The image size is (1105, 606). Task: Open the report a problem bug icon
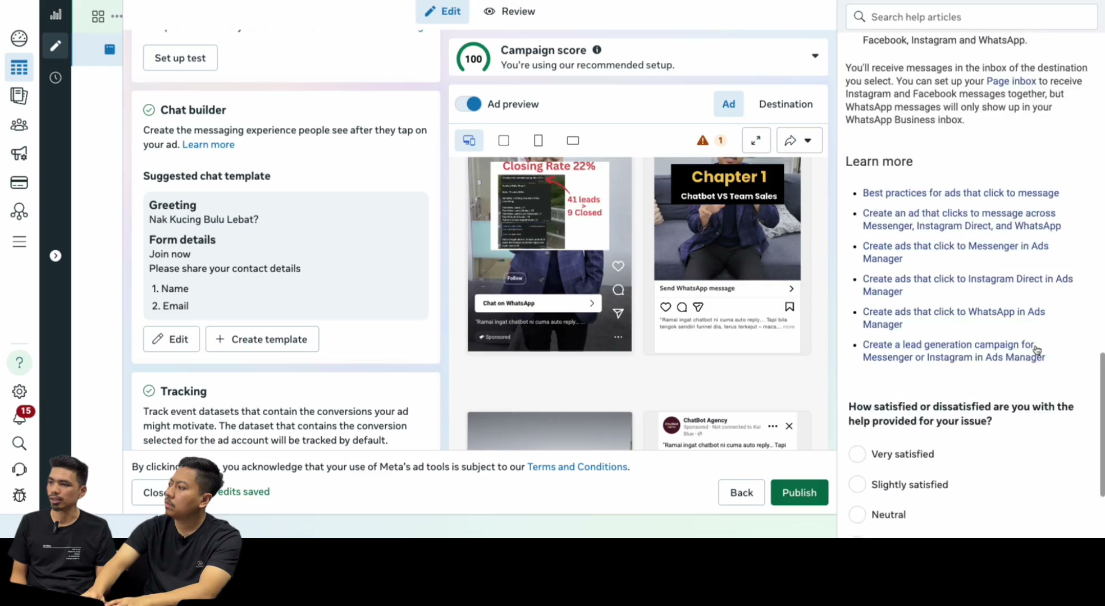pos(19,495)
